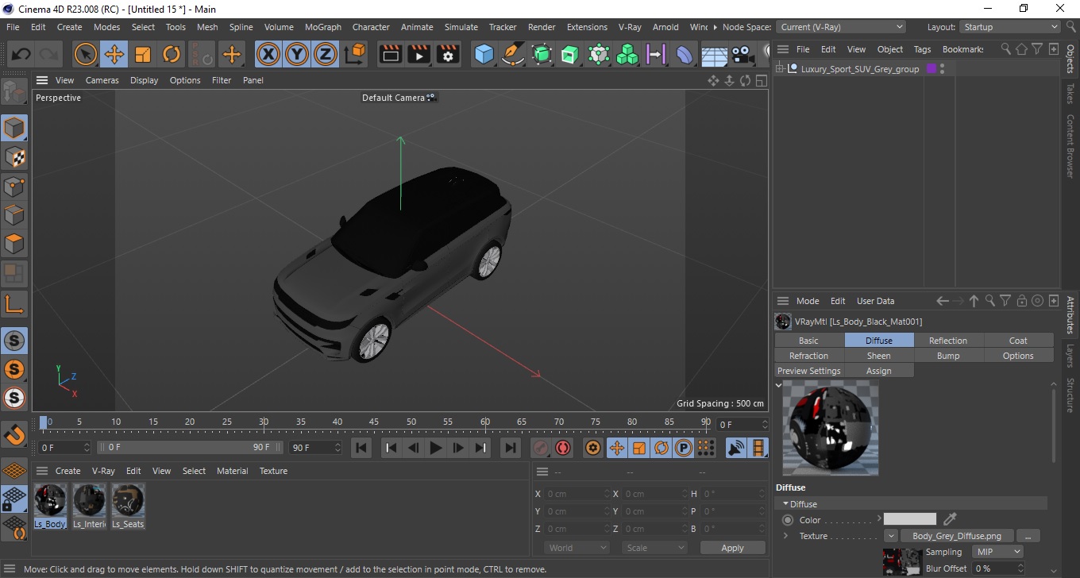
Task: Collapse the Diffuse section triangle
Action: (785, 504)
